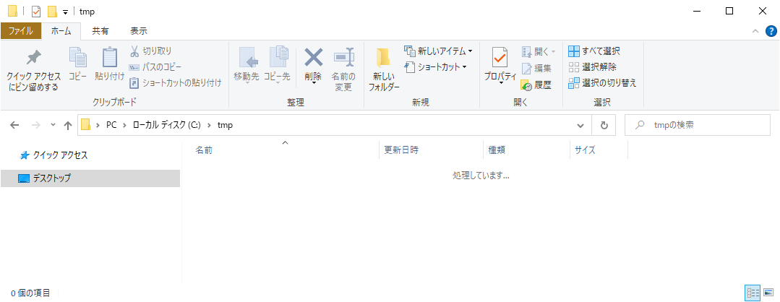Open the address bar history dropdown
This screenshot has width=780, height=302.
point(580,125)
